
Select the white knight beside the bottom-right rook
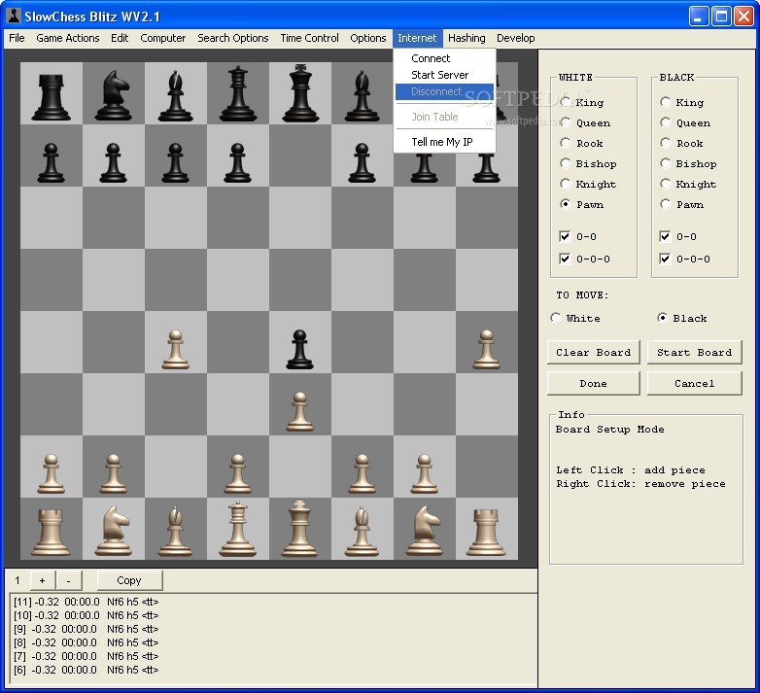[x=424, y=531]
